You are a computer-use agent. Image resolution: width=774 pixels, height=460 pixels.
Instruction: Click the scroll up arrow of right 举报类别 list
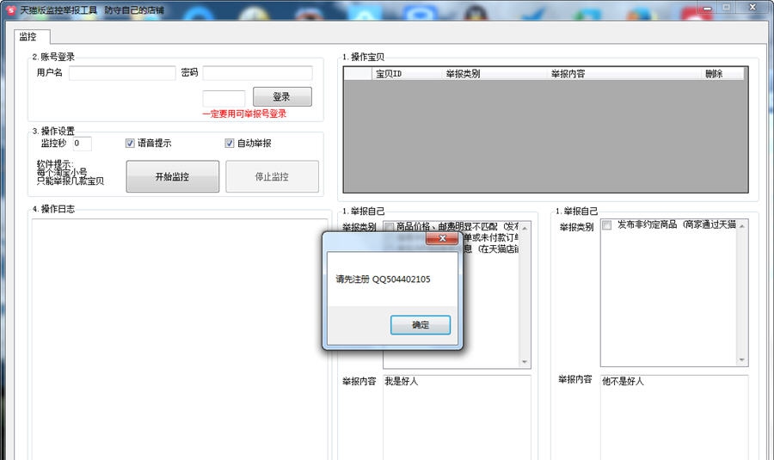[x=742, y=226]
